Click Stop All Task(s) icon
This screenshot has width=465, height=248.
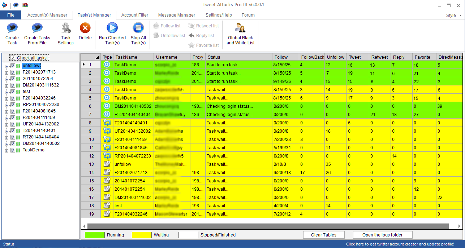(138, 28)
